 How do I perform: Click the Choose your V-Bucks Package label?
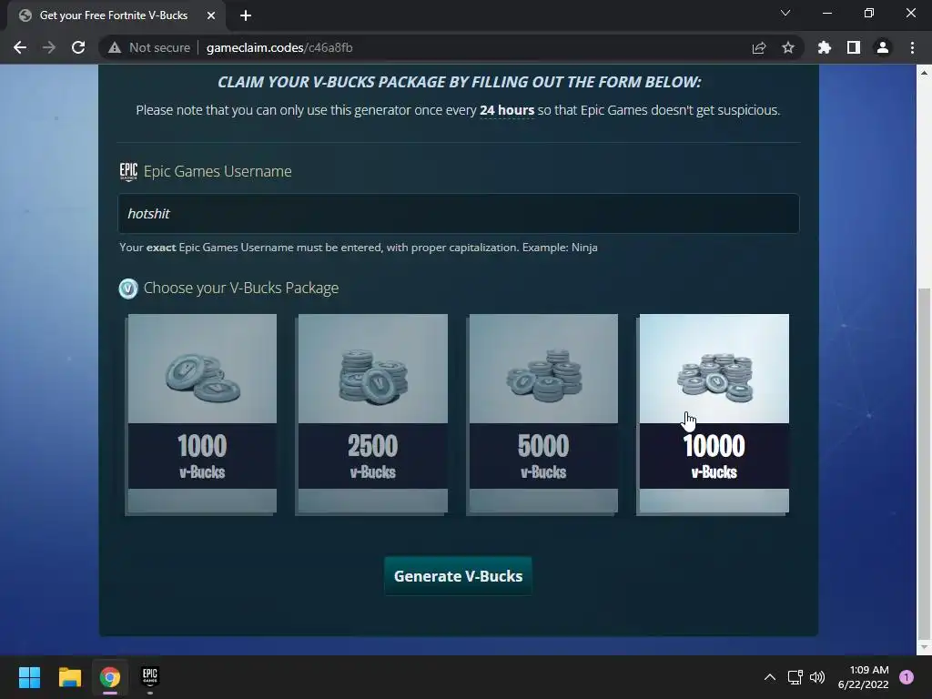coord(240,289)
